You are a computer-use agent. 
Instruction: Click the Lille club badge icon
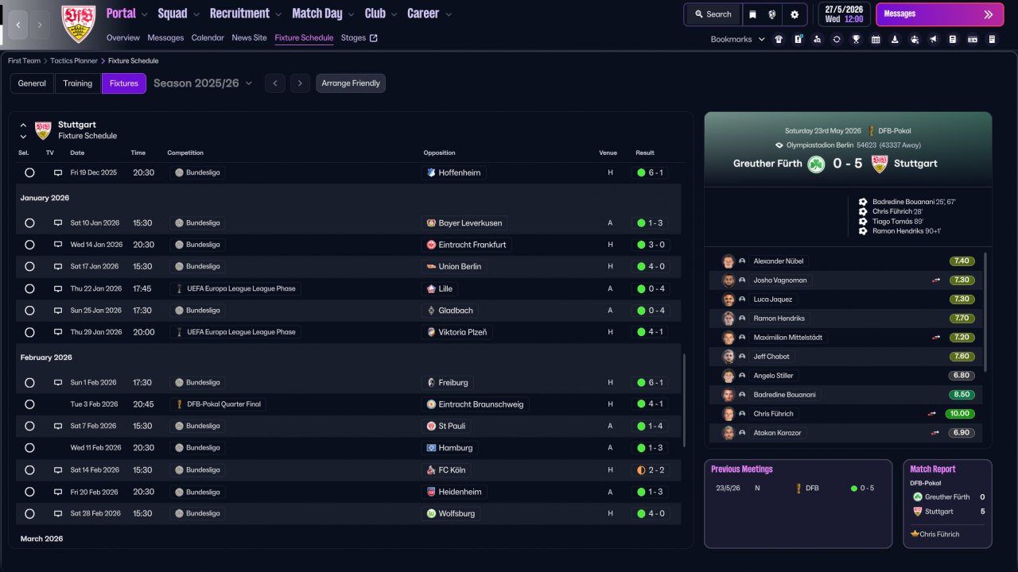431,288
